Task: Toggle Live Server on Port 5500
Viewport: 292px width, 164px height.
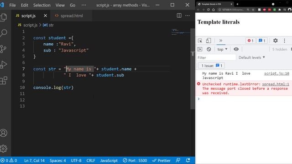Action: click(x=135, y=160)
